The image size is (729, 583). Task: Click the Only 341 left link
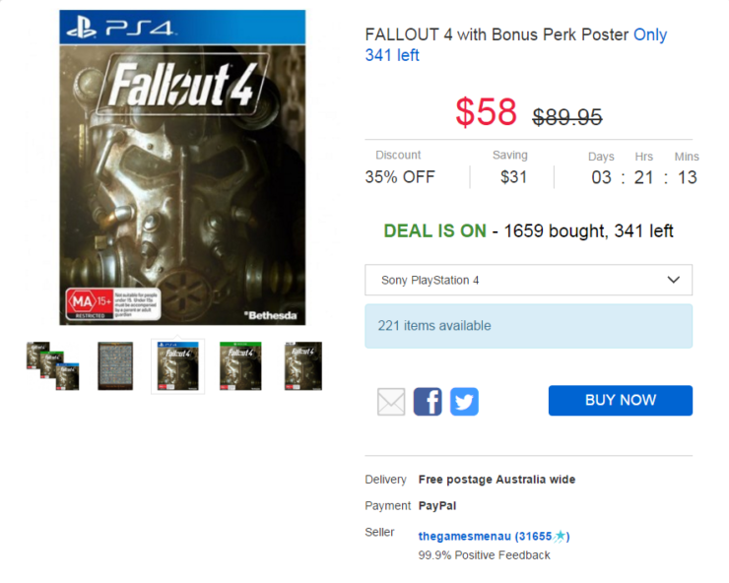tap(516, 44)
